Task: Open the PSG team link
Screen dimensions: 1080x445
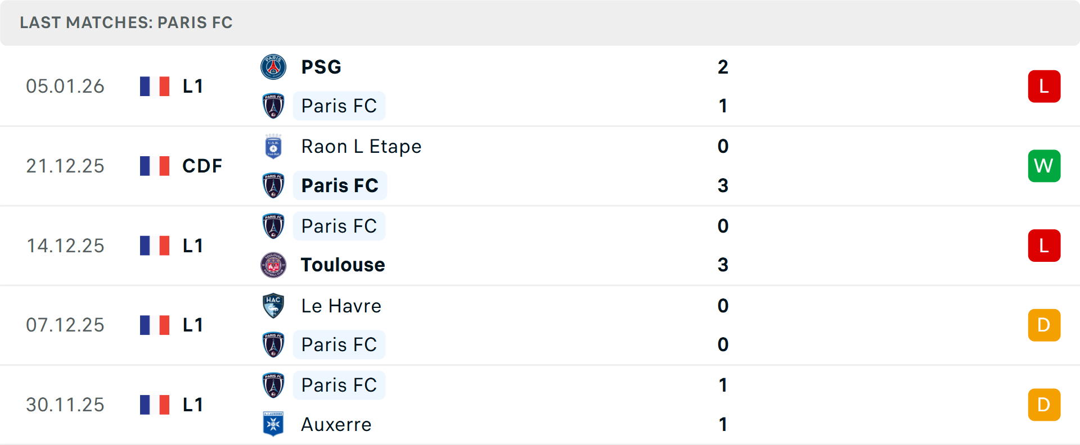Action: pos(321,67)
